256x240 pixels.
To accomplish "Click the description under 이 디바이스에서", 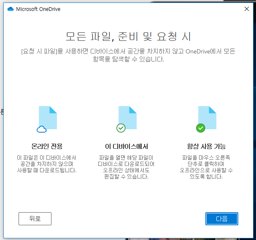I will point(126,167).
